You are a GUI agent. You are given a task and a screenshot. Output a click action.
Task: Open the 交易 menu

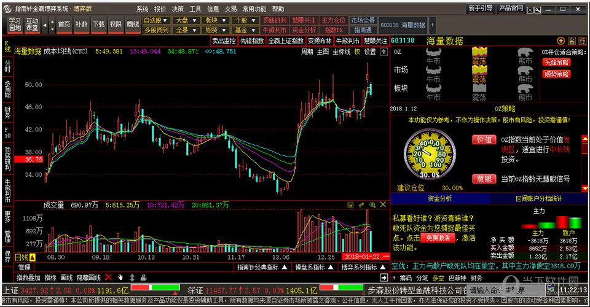tap(230, 9)
